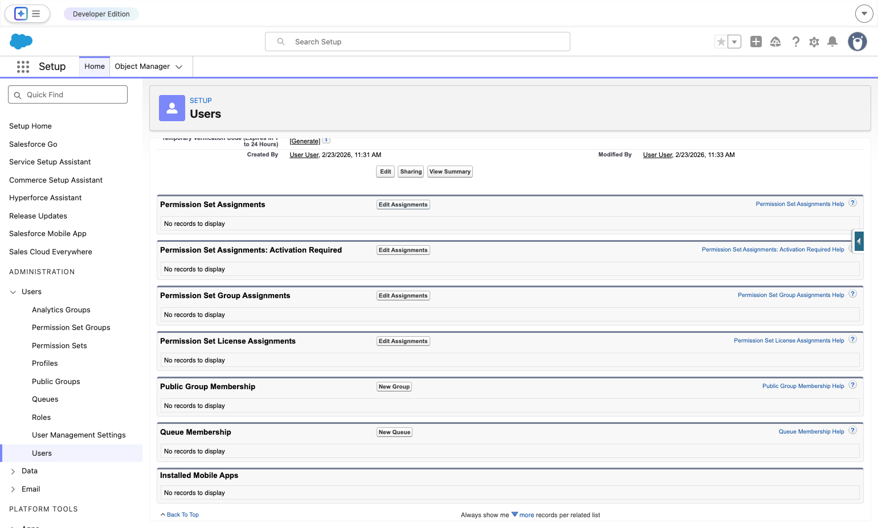Image resolution: width=878 pixels, height=528 pixels.
Task: Click the Generate verification code link
Action: (305, 141)
